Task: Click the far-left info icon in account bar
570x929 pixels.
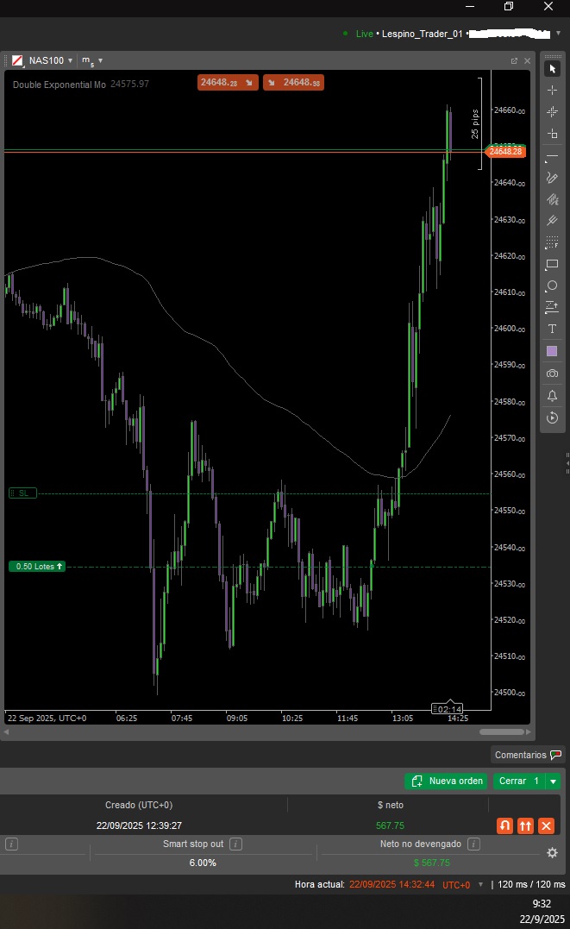Action: (11, 844)
